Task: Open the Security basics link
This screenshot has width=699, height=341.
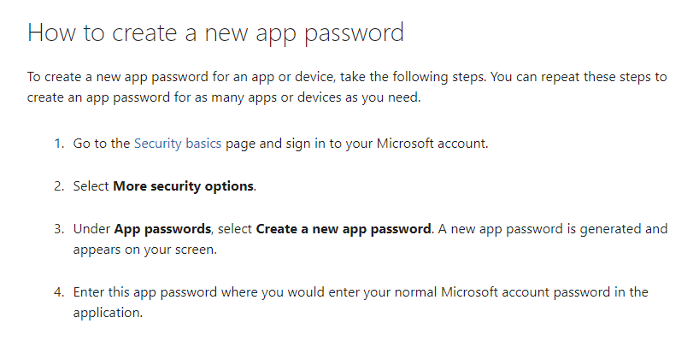Action: pyautogui.click(x=178, y=144)
